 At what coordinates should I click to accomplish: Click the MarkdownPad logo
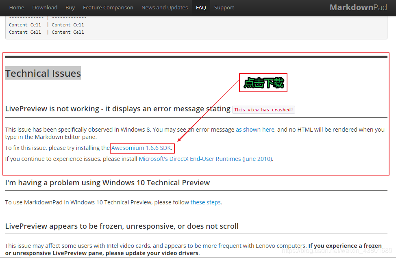click(x=358, y=7)
